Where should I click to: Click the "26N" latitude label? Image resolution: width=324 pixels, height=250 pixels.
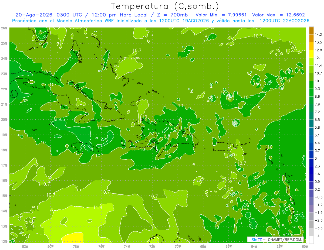point(4,28)
